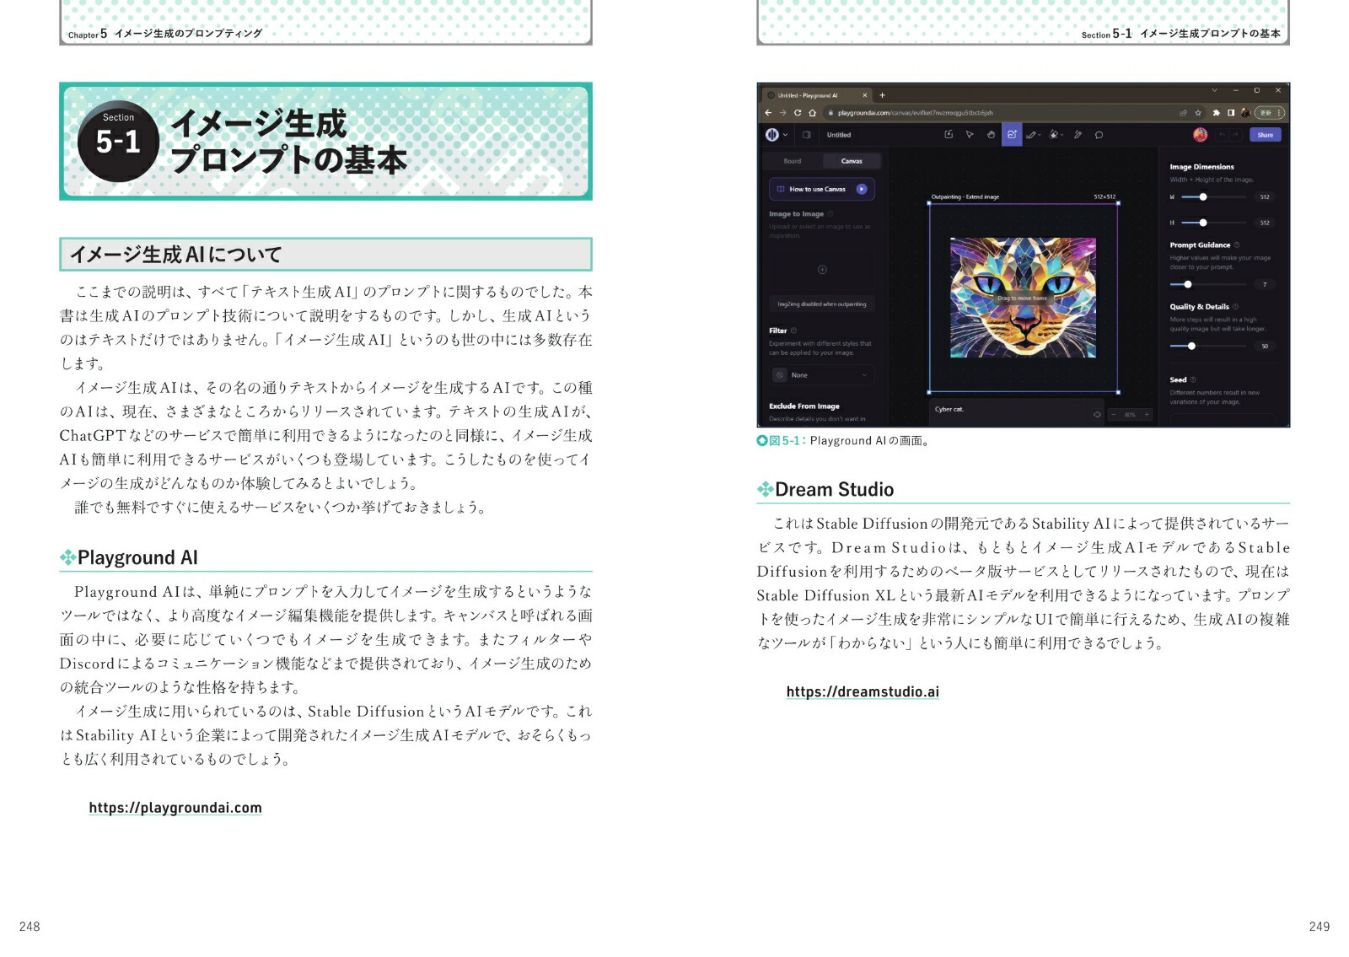Screen dimensions: 1349x957
Task: Select the hand pan tool
Action: (x=991, y=135)
